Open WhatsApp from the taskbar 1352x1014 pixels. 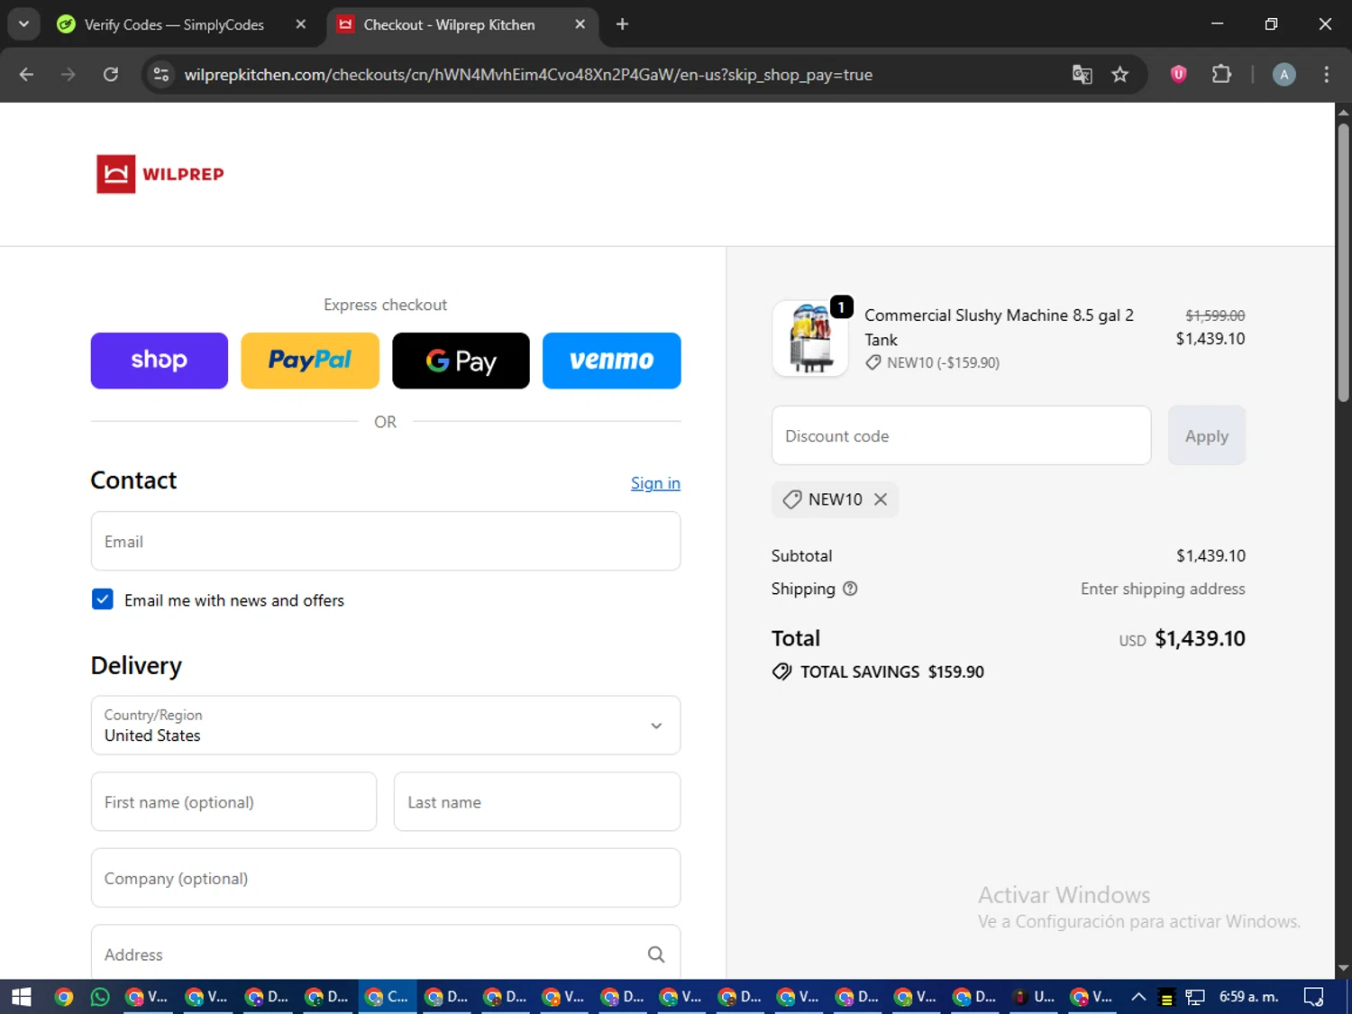pos(100,997)
